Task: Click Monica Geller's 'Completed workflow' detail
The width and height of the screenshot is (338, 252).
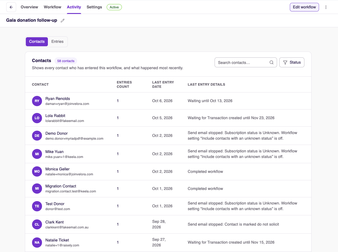Action: click(x=205, y=172)
